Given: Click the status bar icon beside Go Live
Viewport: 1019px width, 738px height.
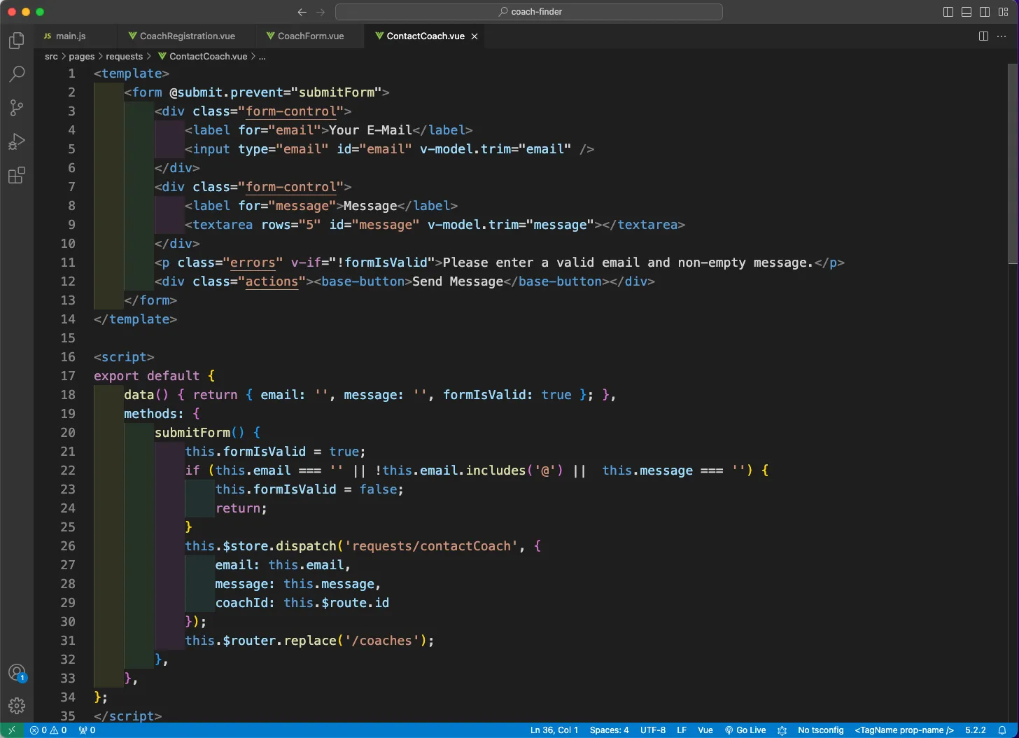Looking at the screenshot, I should [782, 730].
